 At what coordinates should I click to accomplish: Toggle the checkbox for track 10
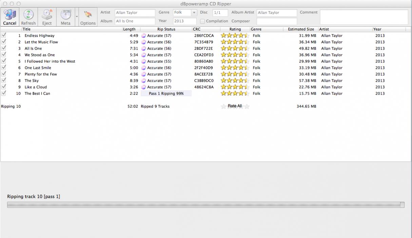(4, 94)
